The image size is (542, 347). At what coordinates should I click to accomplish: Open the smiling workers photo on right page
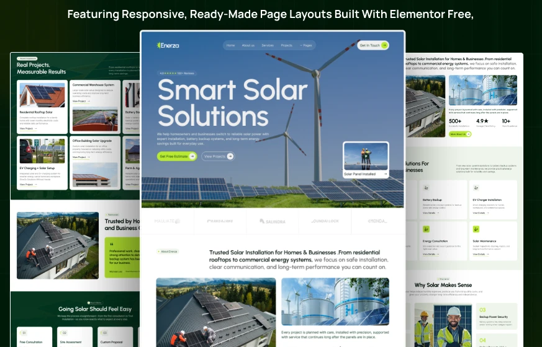pos(443,325)
